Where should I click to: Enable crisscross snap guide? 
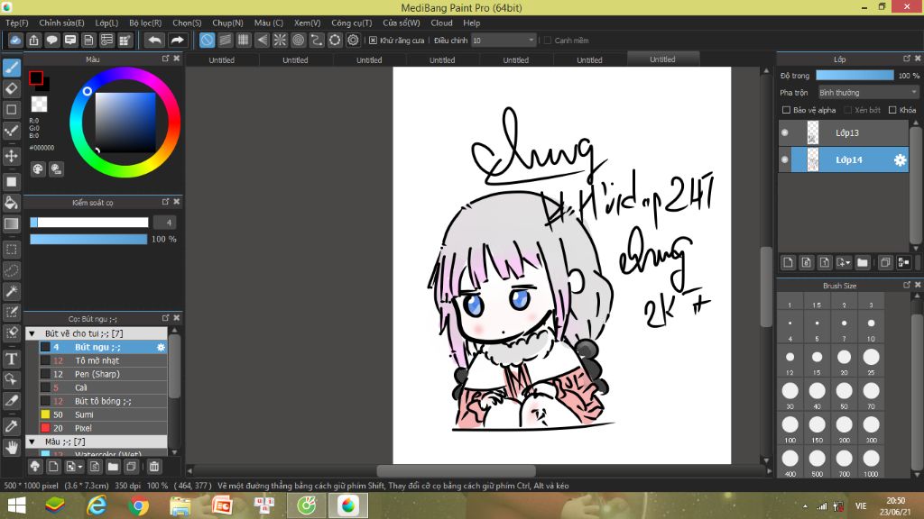coord(244,40)
